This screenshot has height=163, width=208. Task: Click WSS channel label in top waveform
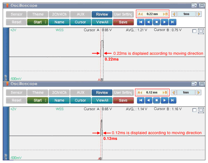tap(60, 30)
